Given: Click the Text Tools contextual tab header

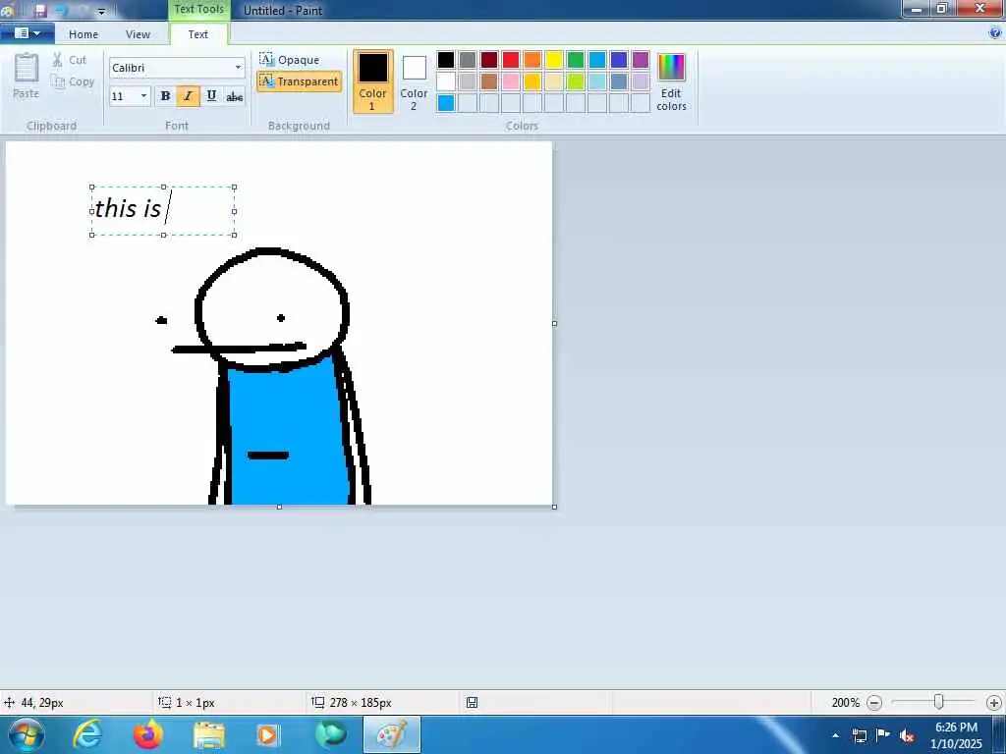Looking at the screenshot, I should tap(198, 10).
